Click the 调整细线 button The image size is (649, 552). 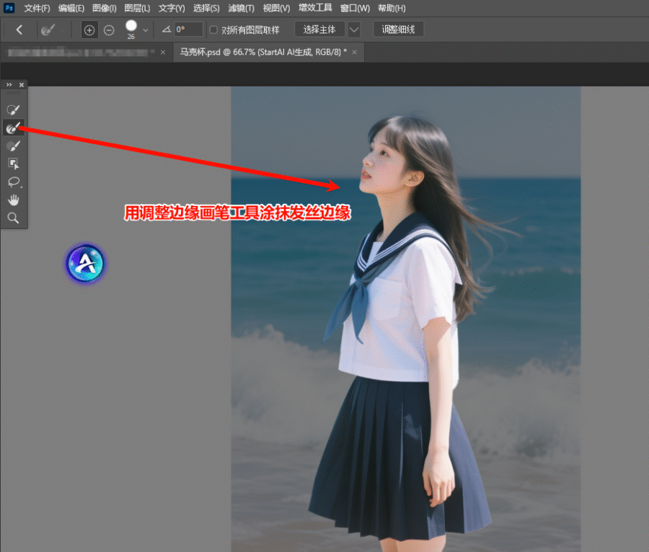pos(398,30)
